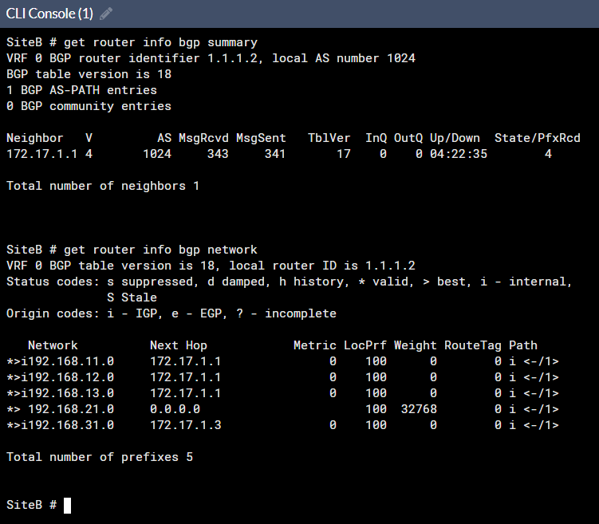The height and width of the screenshot is (524, 599).
Task: Click next hop 172.17.1.3
Action: tap(186, 425)
